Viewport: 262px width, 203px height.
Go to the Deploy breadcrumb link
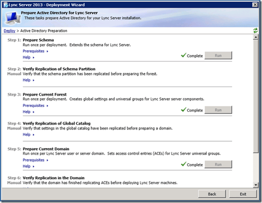[x=9, y=31]
